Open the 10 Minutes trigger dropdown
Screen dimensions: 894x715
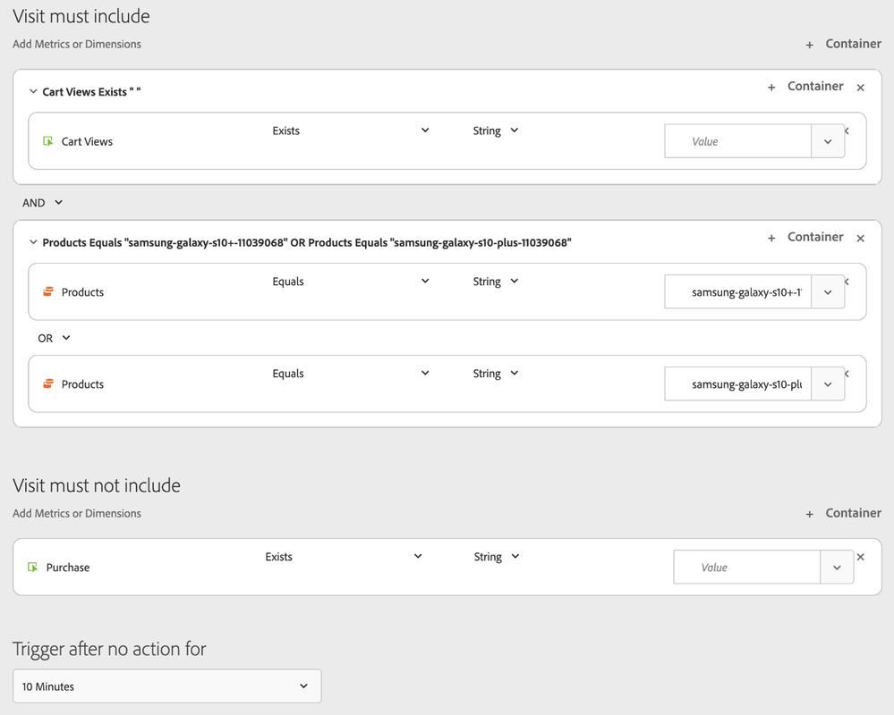tap(167, 686)
